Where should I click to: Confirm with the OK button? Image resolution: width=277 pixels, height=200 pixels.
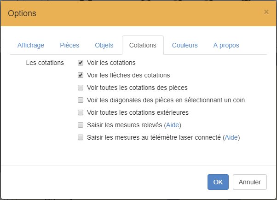click(218, 182)
